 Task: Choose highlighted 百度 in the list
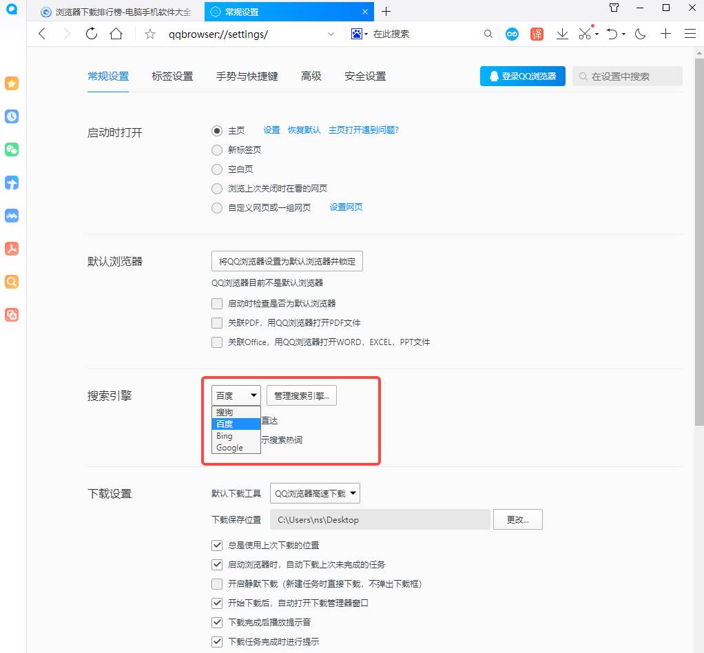(x=236, y=424)
